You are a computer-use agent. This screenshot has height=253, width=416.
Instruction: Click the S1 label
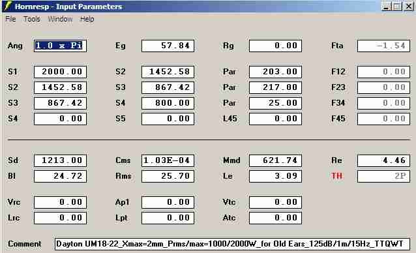(x=12, y=72)
